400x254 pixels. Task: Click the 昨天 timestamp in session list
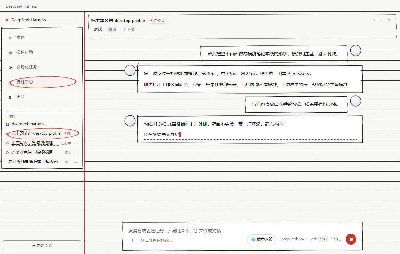click(x=68, y=153)
